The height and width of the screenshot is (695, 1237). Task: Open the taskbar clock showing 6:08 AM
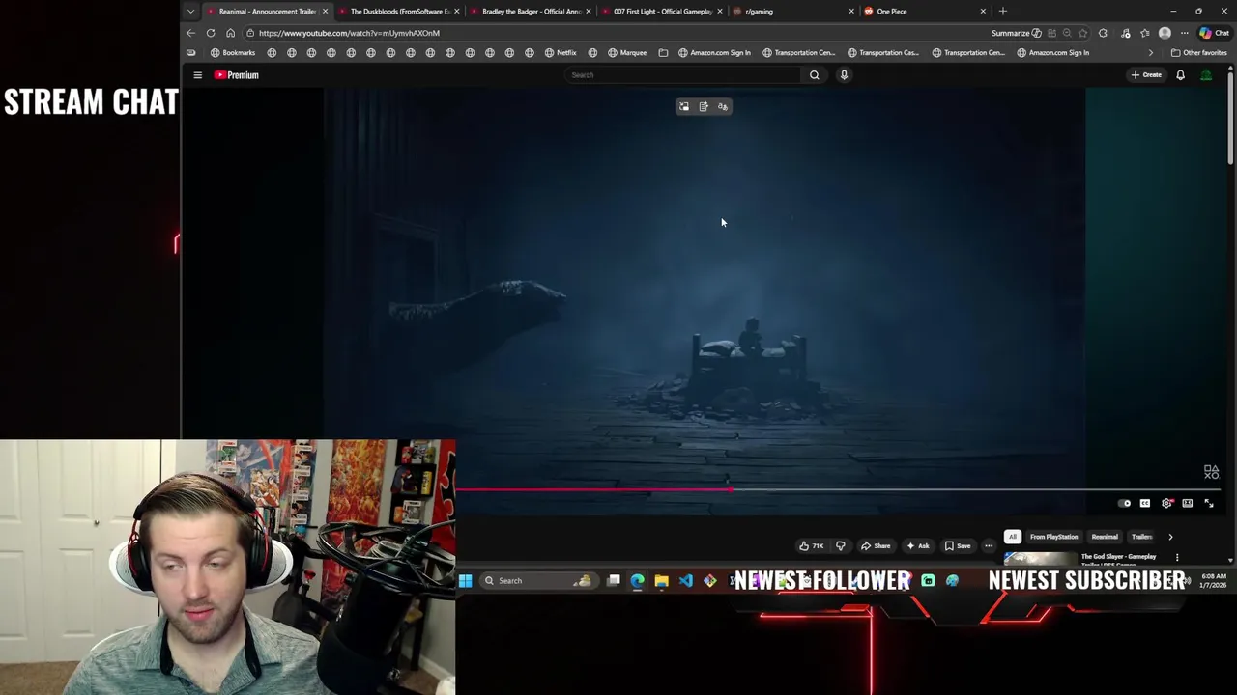click(1213, 580)
